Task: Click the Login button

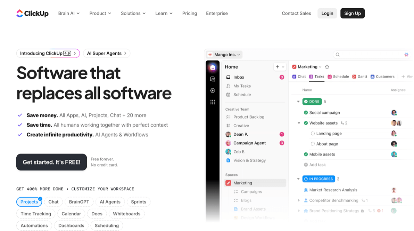Action: pos(327,13)
